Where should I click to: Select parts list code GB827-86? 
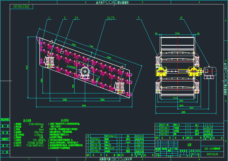(164, 125)
